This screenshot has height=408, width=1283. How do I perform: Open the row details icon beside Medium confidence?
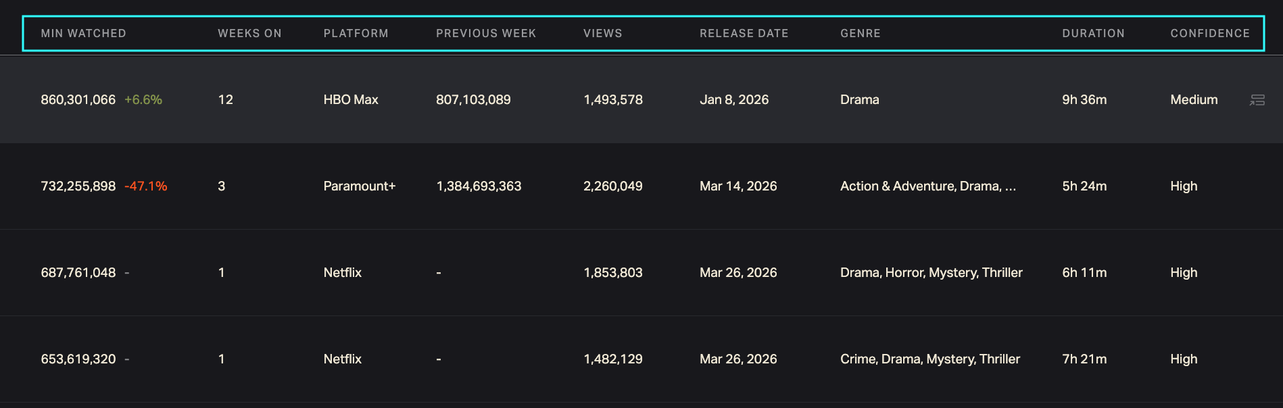pyautogui.click(x=1257, y=100)
